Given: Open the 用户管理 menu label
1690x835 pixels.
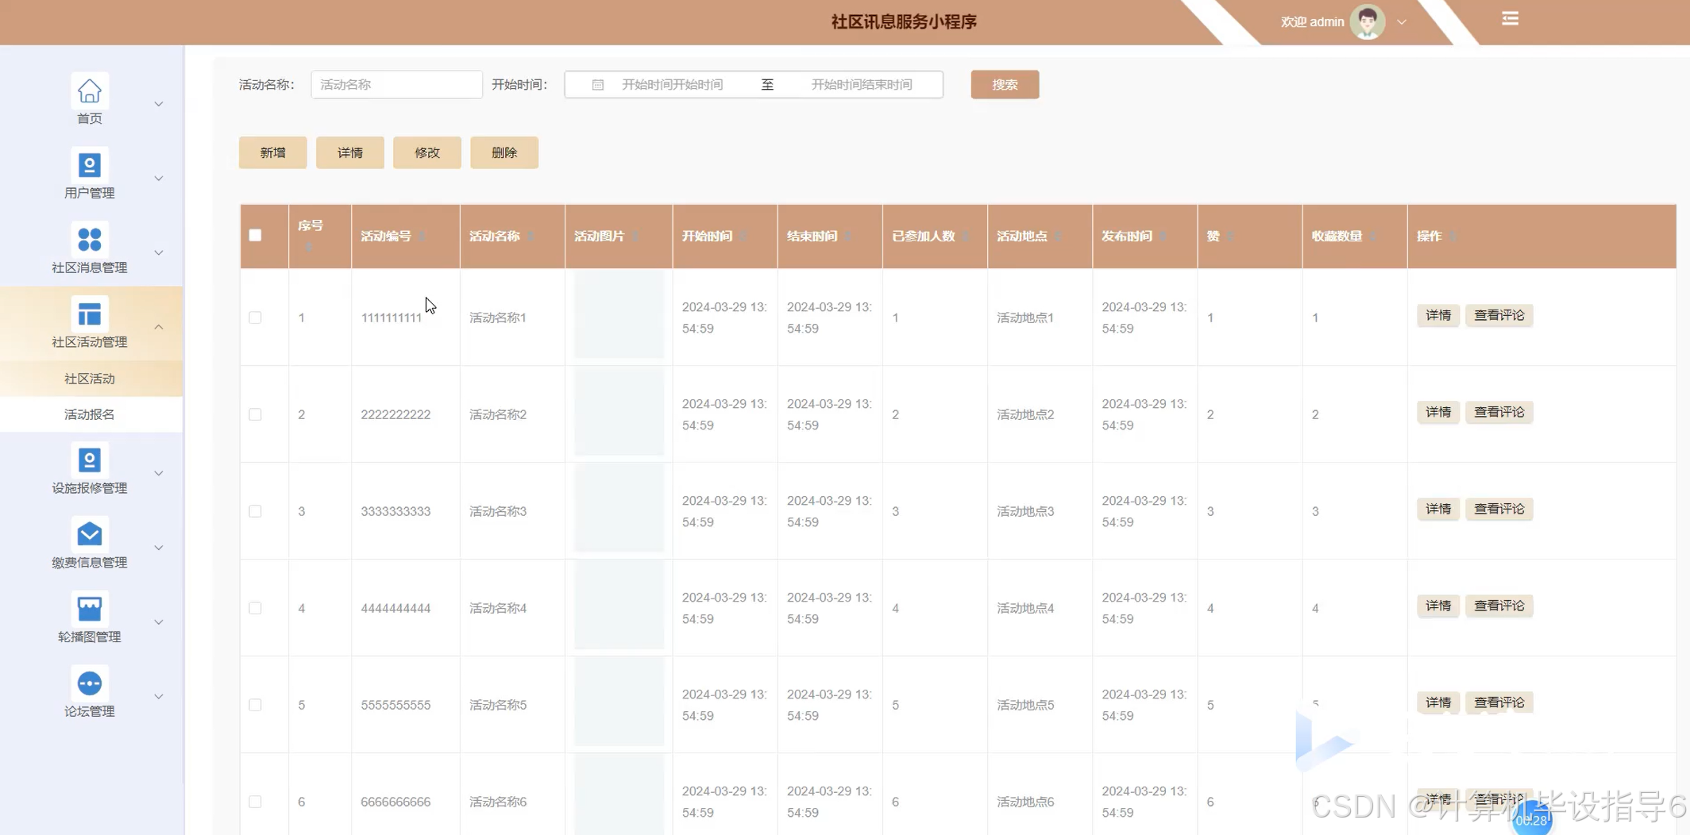Looking at the screenshot, I should click(89, 193).
